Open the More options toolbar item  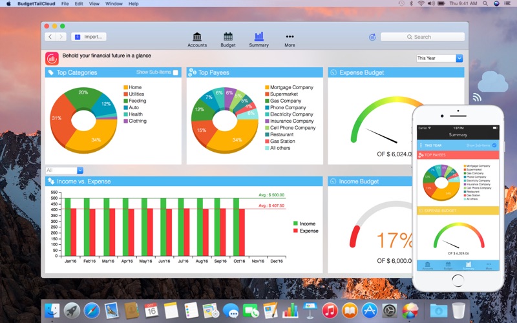[290, 40]
